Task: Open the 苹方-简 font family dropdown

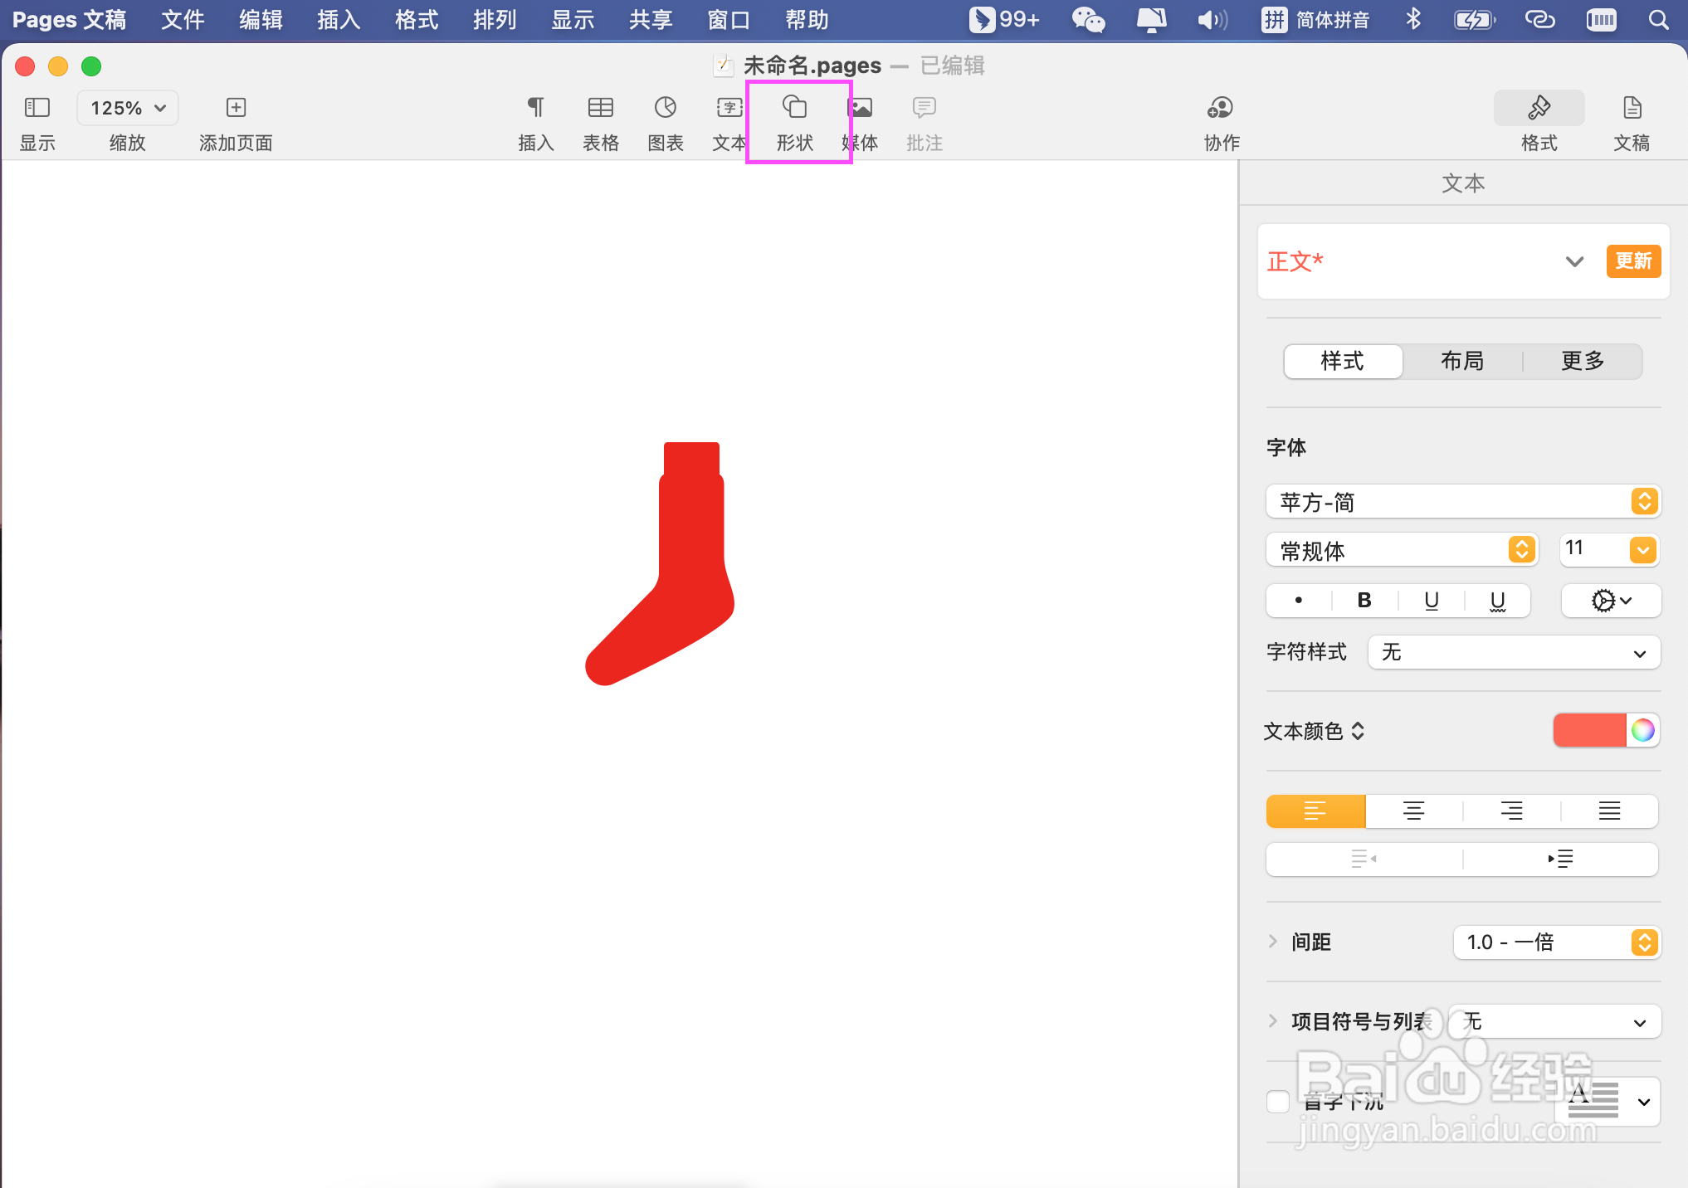Action: tap(1461, 502)
